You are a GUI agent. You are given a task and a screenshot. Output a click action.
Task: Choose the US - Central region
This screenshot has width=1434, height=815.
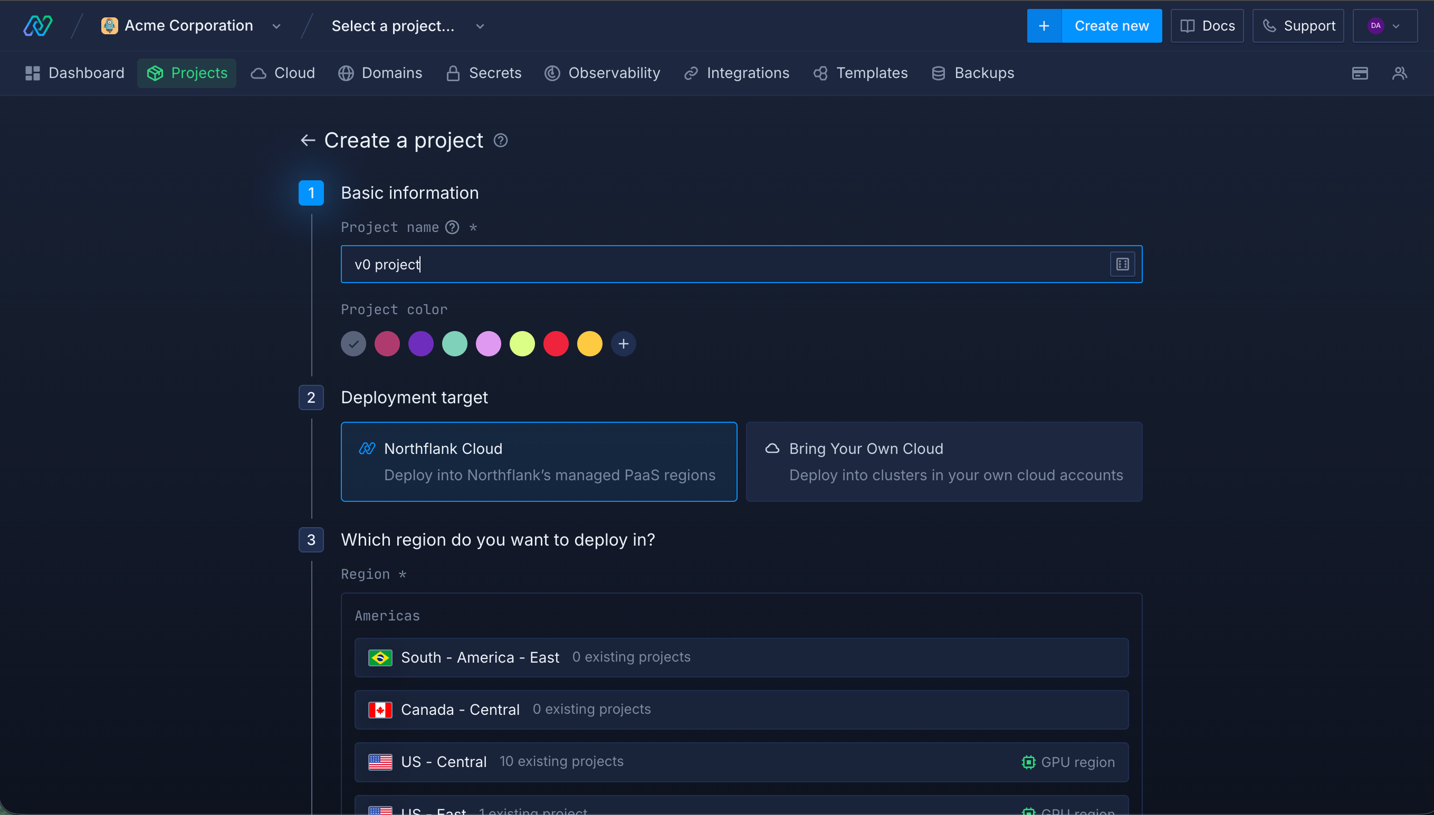point(741,762)
